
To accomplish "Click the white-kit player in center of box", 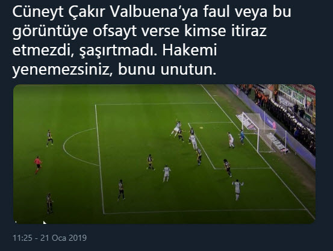I will pos(166,173).
